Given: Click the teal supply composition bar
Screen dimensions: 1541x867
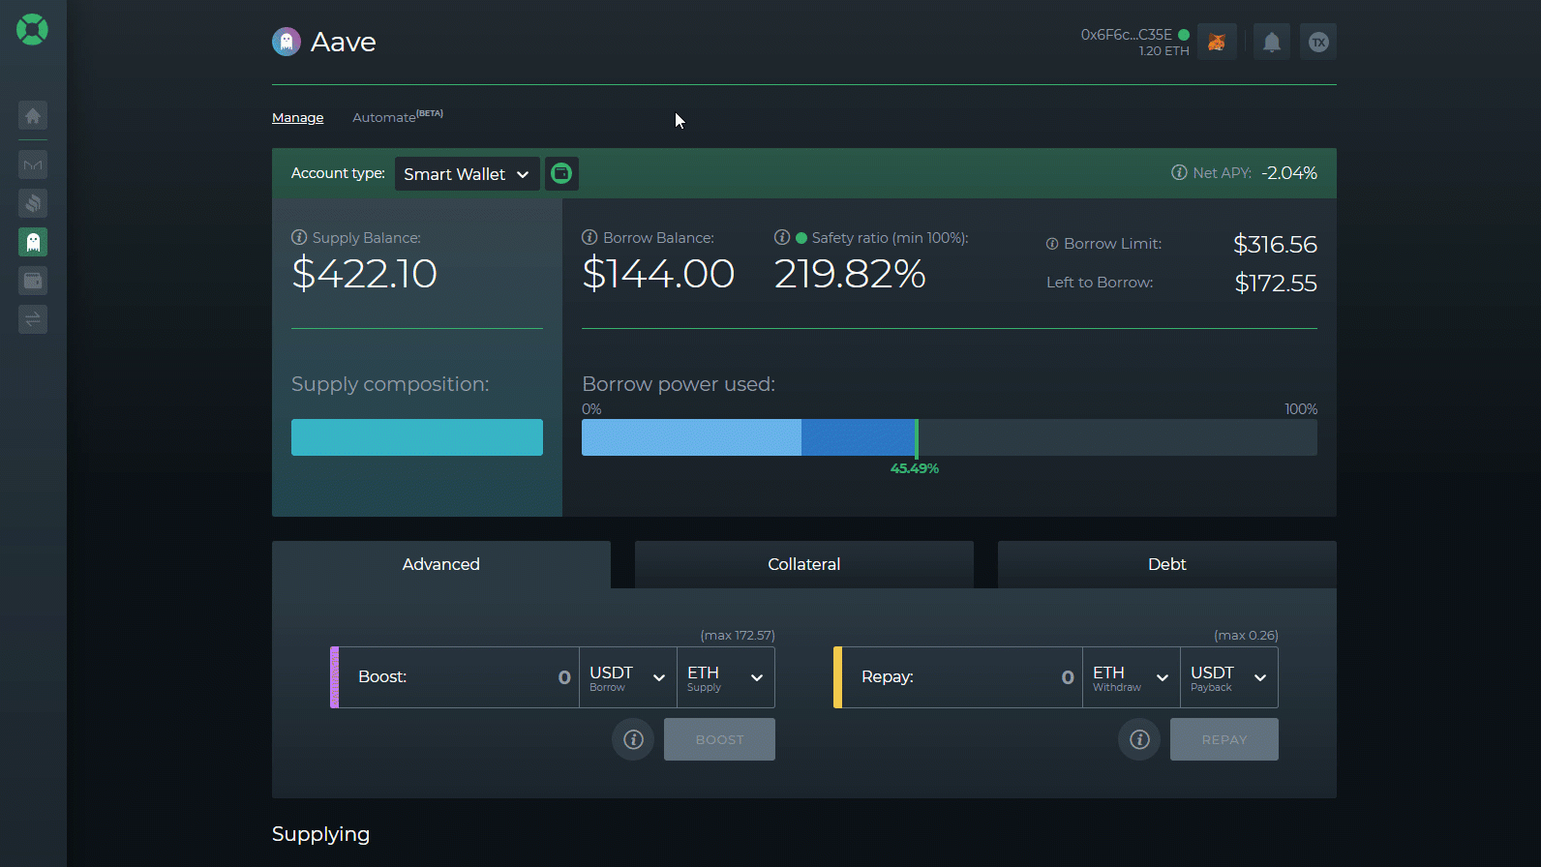Looking at the screenshot, I should tap(417, 437).
